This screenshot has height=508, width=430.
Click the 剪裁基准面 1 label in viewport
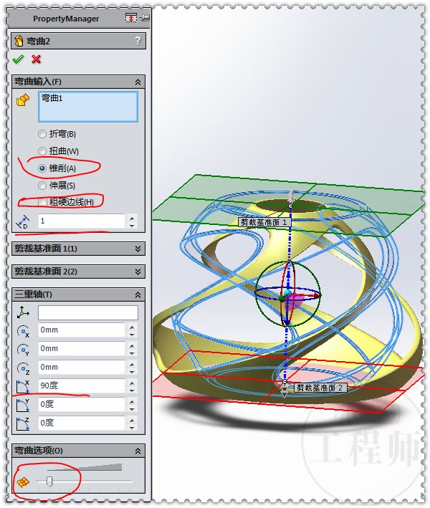(264, 222)
